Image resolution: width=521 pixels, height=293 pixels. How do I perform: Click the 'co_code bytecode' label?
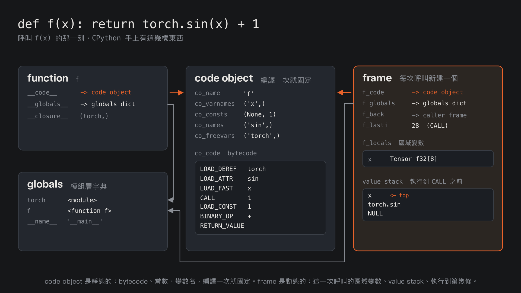(226, 153)
